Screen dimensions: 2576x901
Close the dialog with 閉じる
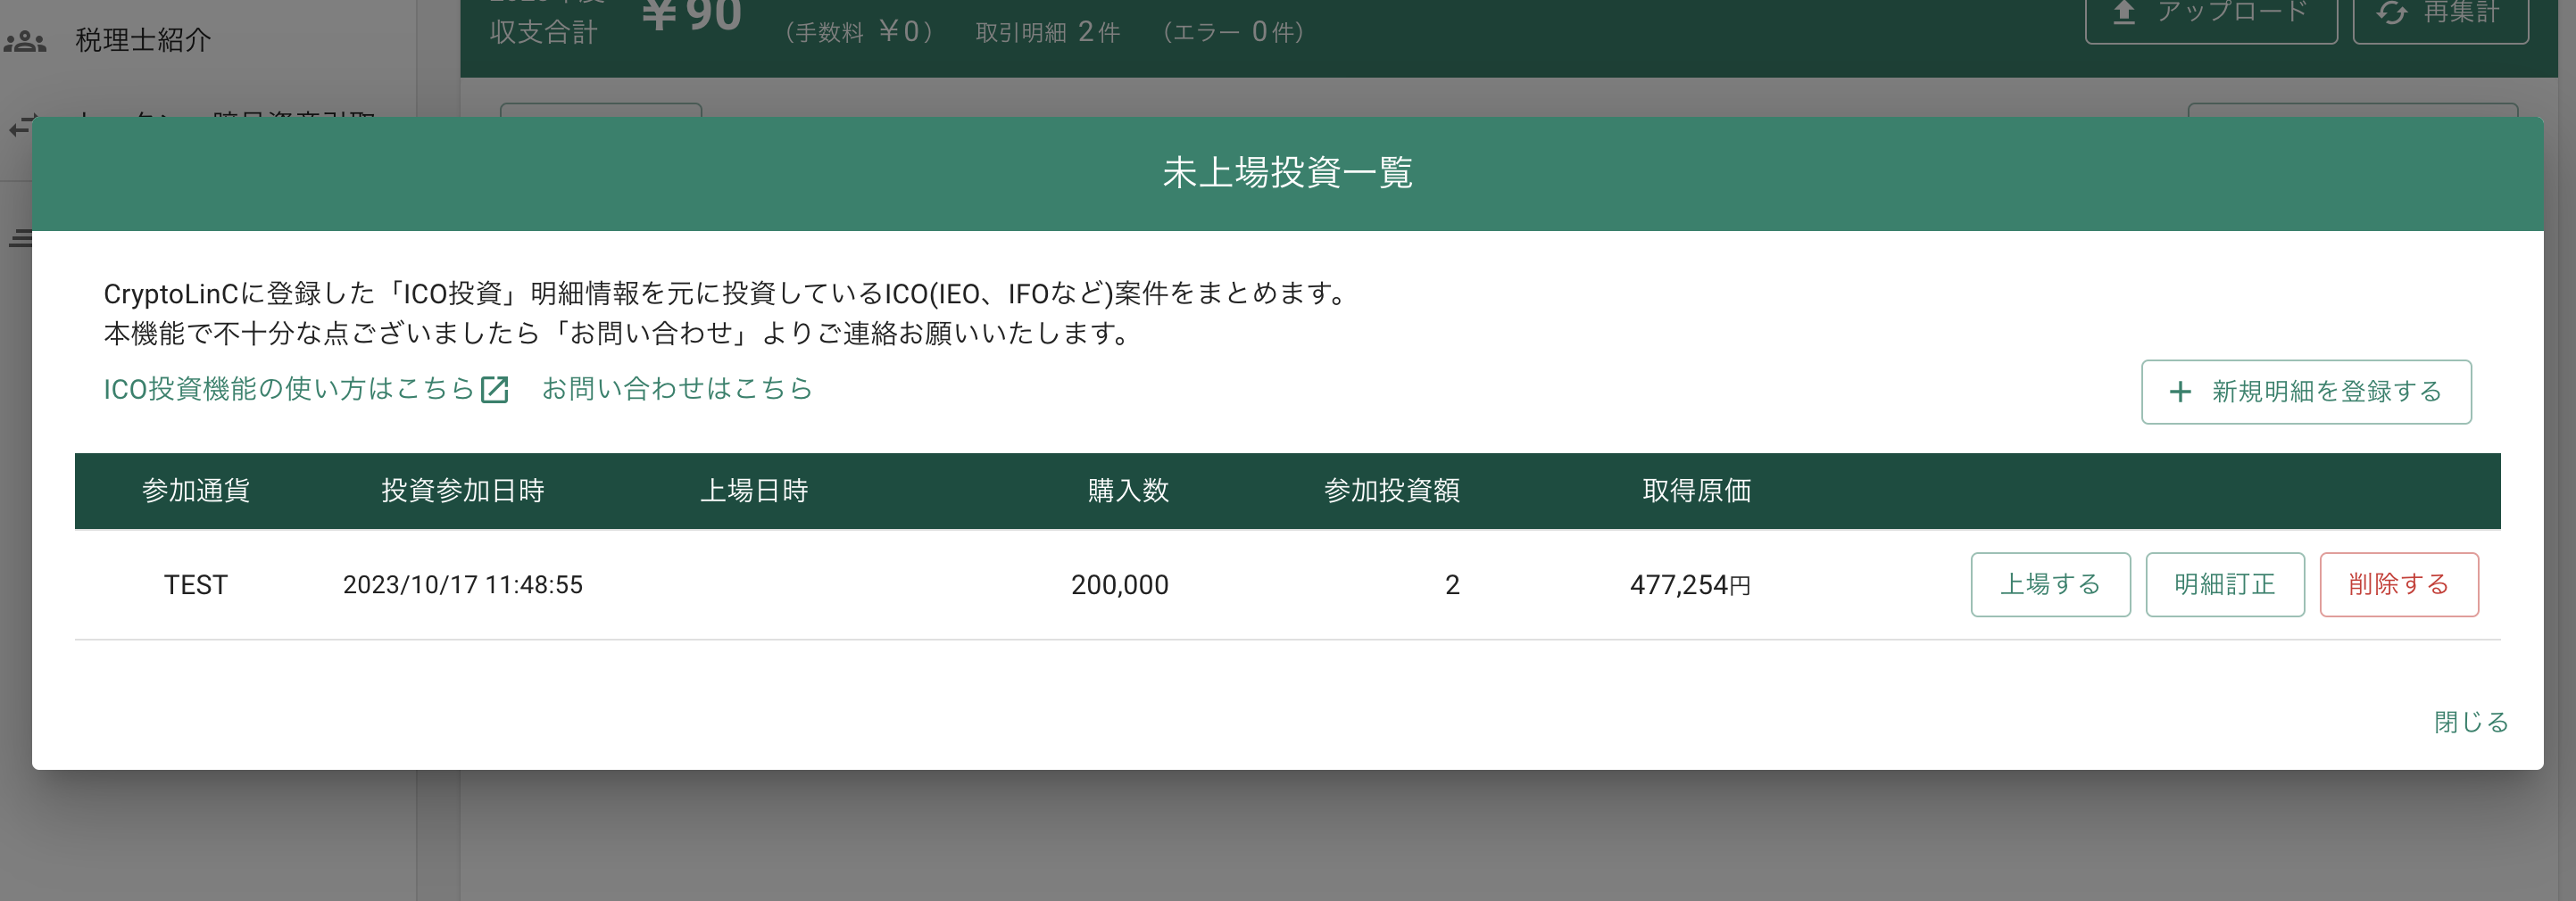click(x=2471, y=721)
